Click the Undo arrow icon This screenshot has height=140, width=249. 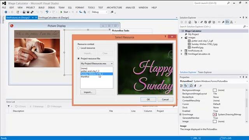tap(47, 12)
